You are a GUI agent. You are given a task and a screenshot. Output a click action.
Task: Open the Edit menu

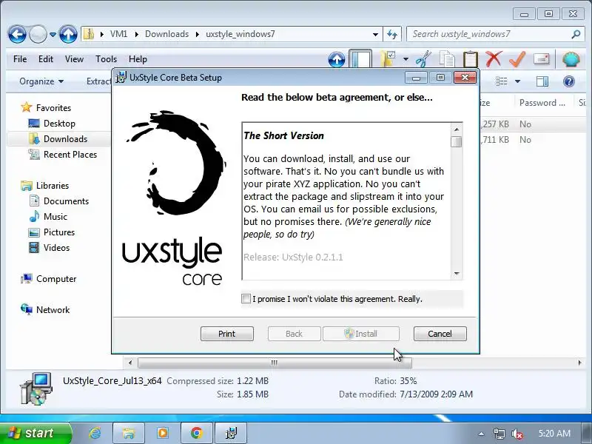(x=46, y=59)
